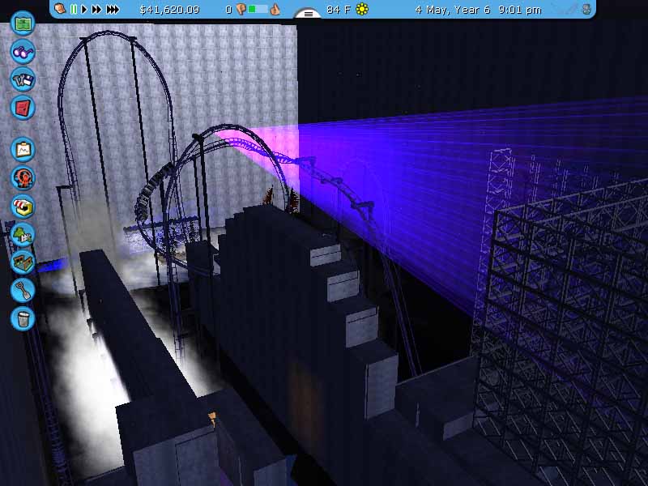Image resolution: width=648 pixels, height=486 pixels.
Task: Click the green park rating bar
Action: pos(258,10)
